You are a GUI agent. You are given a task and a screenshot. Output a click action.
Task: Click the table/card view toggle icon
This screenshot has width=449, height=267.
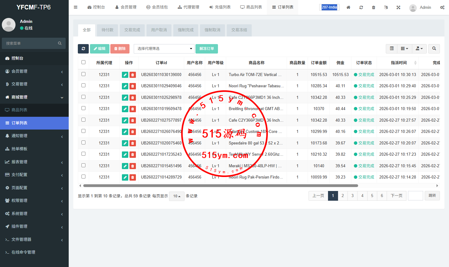pyautogui.click(x=392, y=49)
